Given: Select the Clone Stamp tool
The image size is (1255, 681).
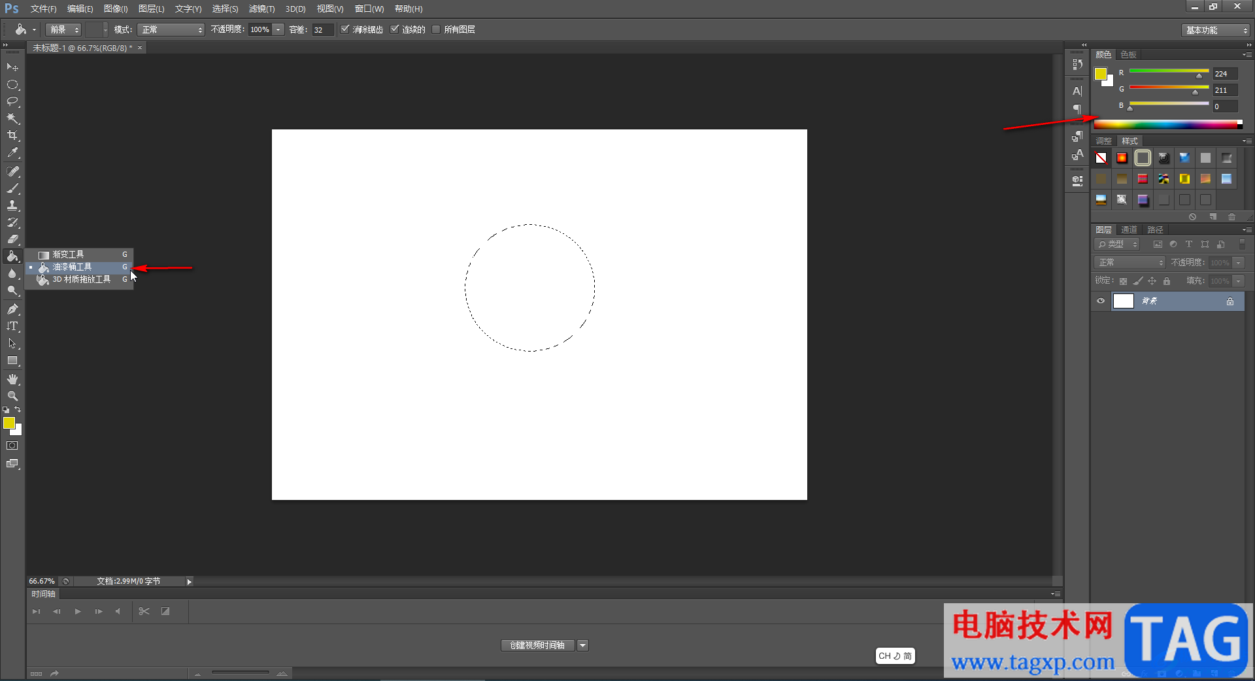Looking at the screenshot, I should click(x=12, y=205).
